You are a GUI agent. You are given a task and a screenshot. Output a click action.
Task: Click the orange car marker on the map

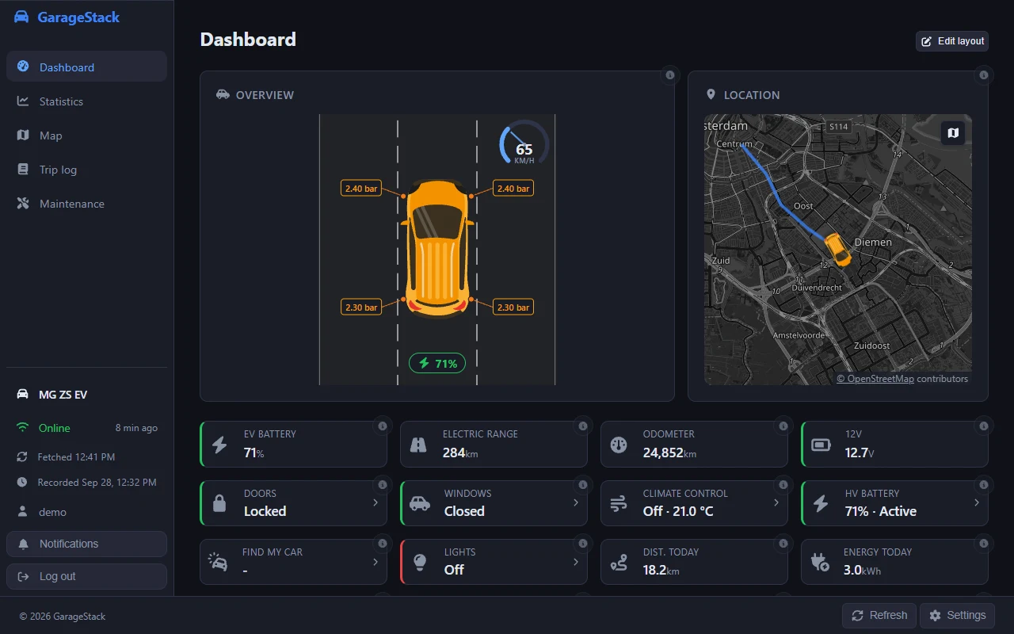click(x=837, y=249)
